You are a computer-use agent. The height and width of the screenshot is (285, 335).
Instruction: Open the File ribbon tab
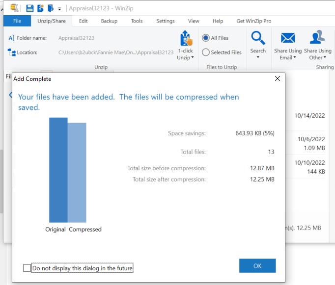[17, 21]
